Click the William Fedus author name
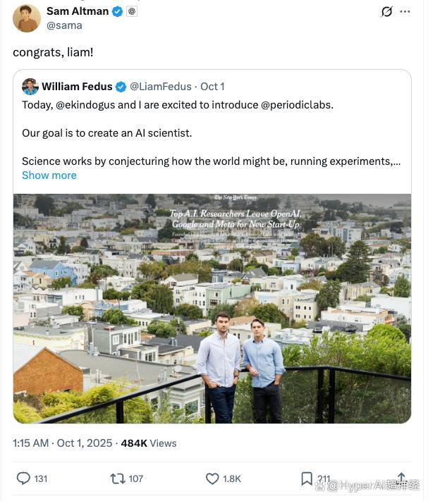428x501 pixels. [x=77, y=87]
